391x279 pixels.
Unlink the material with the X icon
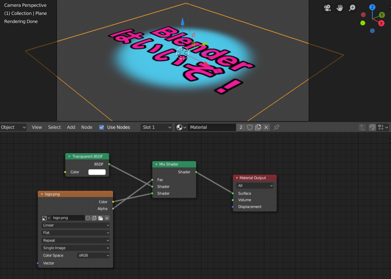pyautogui.click(x=266, y=127)
